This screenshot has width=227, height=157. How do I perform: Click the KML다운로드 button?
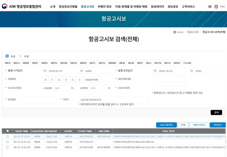[x=166, y=125]
